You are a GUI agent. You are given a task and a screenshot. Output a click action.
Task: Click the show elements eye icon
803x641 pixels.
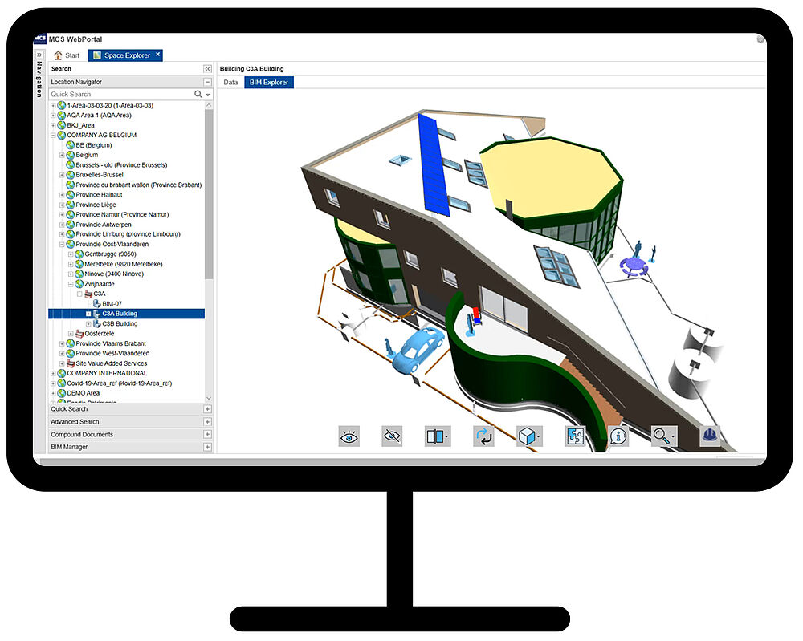349,436
